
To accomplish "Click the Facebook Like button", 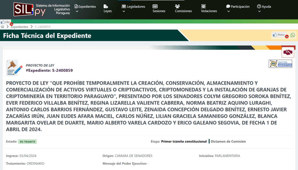I will [6, 22].
